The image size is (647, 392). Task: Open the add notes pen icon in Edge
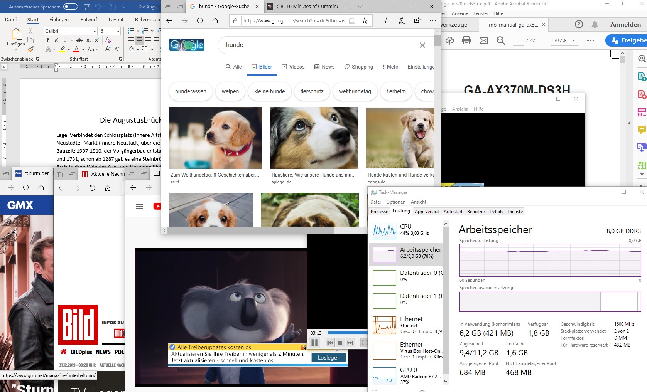coord(402,20)
